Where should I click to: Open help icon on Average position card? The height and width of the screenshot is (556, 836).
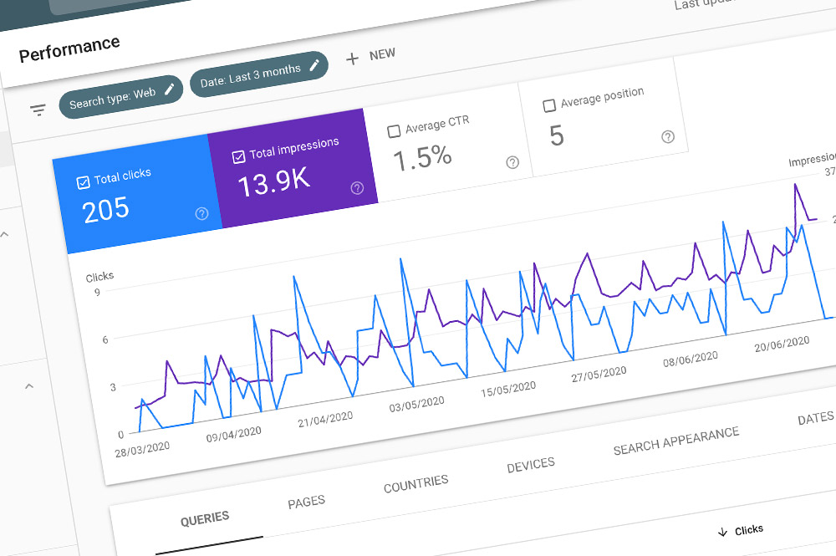[668, 137]
